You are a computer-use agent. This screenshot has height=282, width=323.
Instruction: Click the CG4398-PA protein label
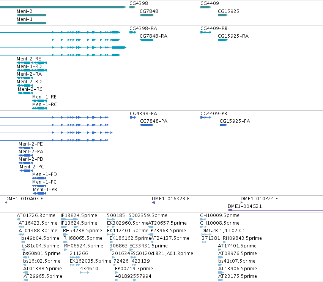143,114
